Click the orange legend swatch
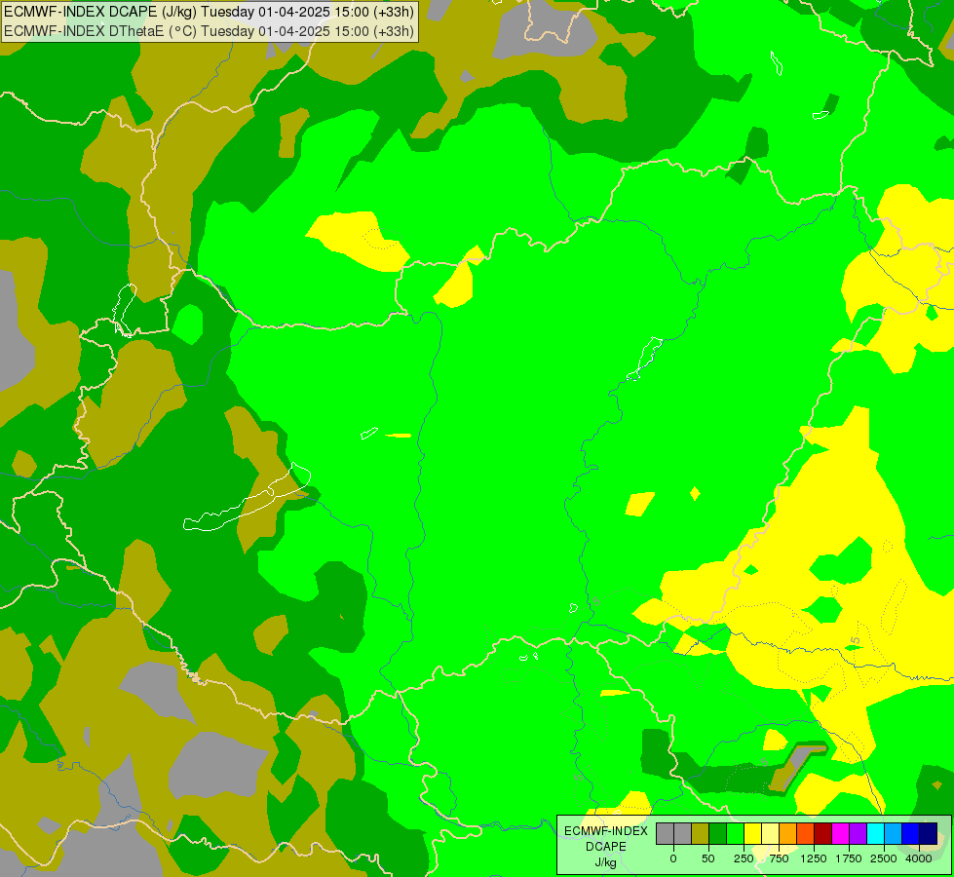 [x=788, y=833]
